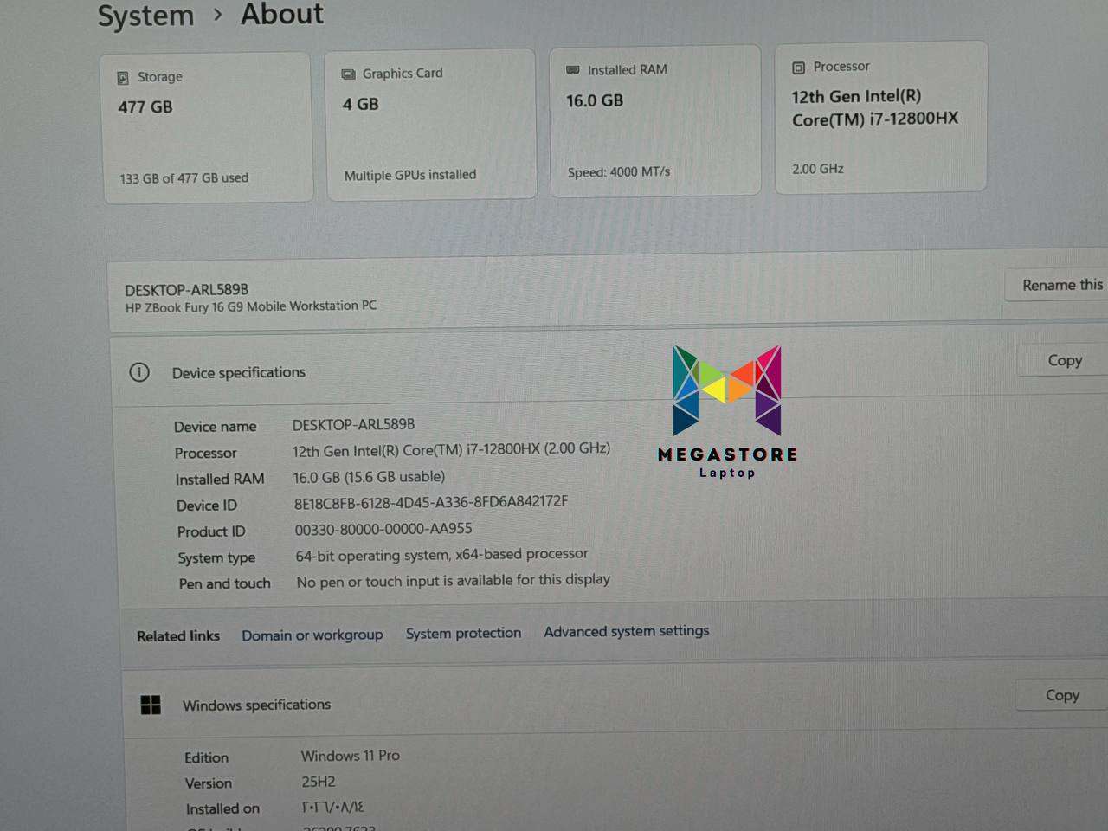Viewport: 1108px width, 831px height.
Task: Open Advanced system settings link
Action: point(626,631)
